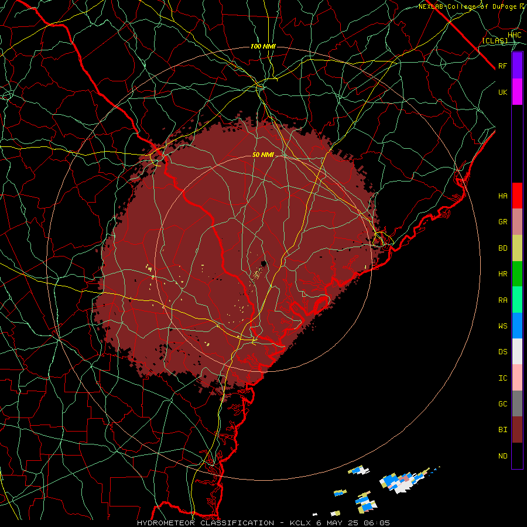Click the ND legend label
527x527 pixels.
coord(502,456)
